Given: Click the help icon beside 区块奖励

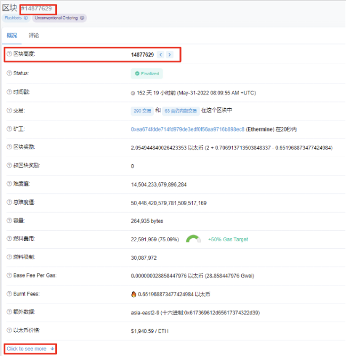Looking at the screenshot, I should pos(9,147).
